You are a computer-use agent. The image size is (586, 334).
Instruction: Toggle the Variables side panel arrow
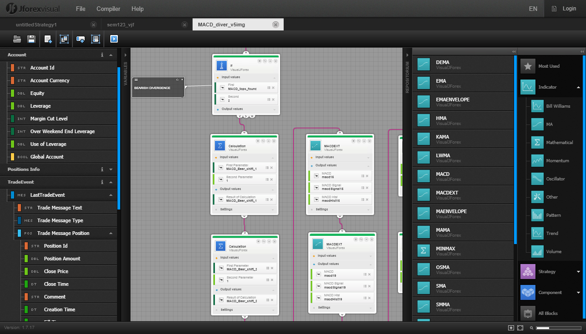coord(126,55)
